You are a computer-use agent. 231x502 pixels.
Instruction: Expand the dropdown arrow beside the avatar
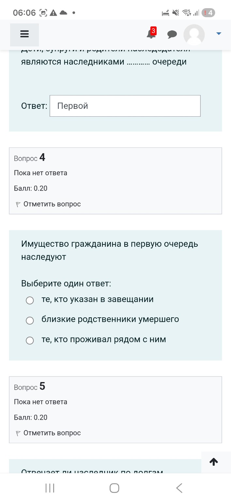(219, 33)
